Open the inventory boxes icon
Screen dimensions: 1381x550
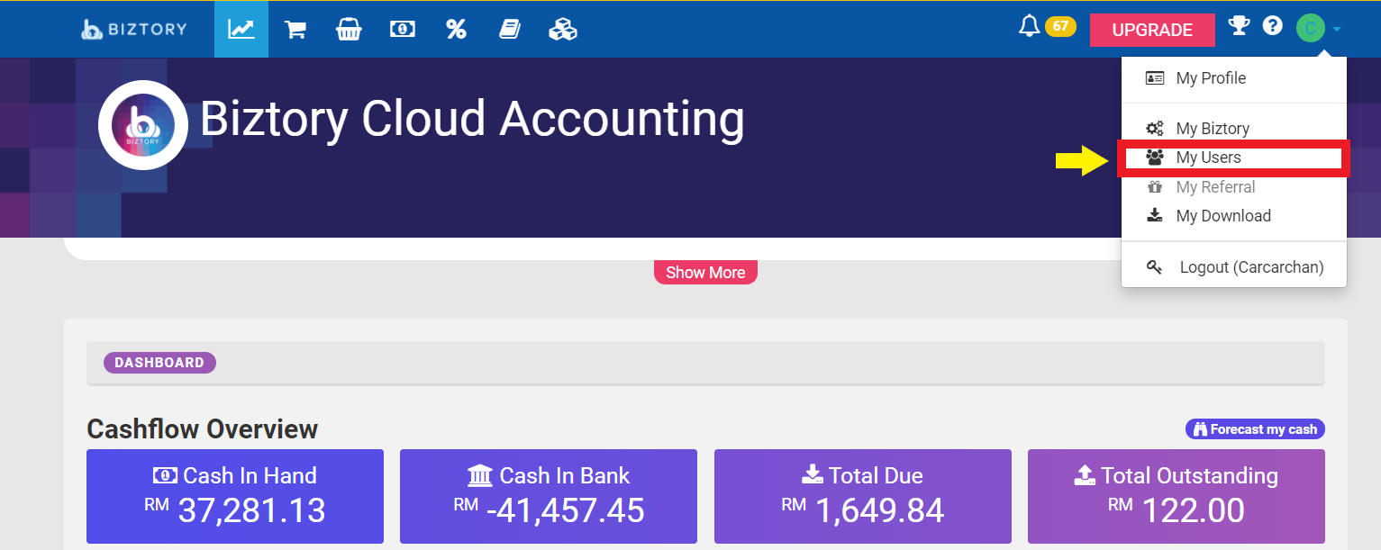[x=563, y=30]
